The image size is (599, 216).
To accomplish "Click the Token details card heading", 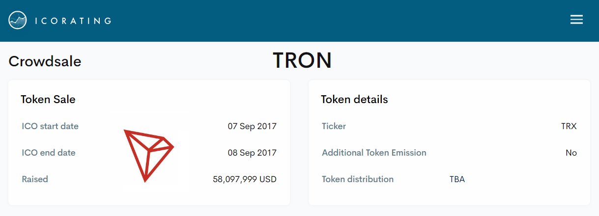I will coord(354,100).
